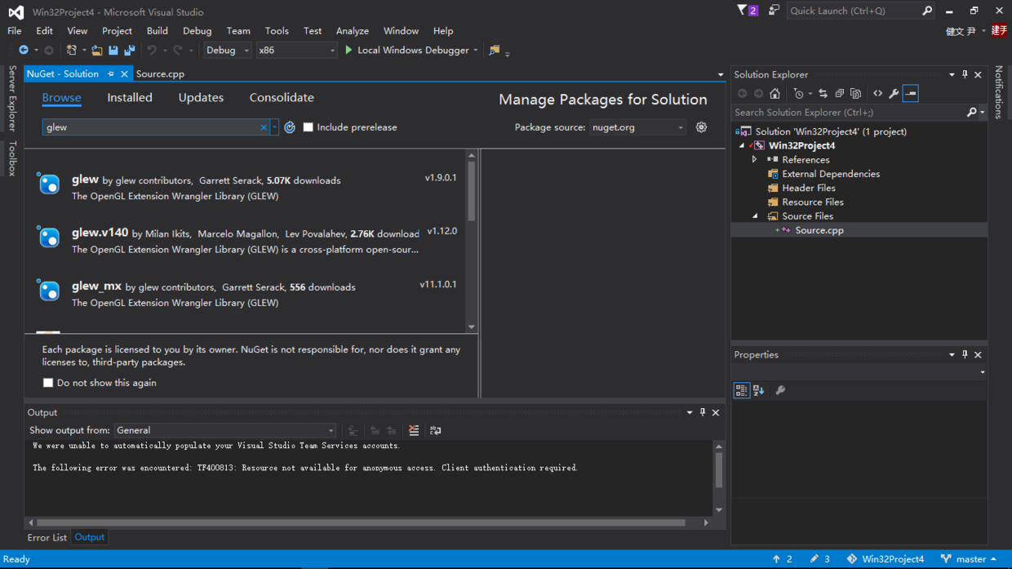Image resolution: width=1012 pixels, height=569 pixels.
Task: Switch to the Installed tab
Action: [130, 98]
